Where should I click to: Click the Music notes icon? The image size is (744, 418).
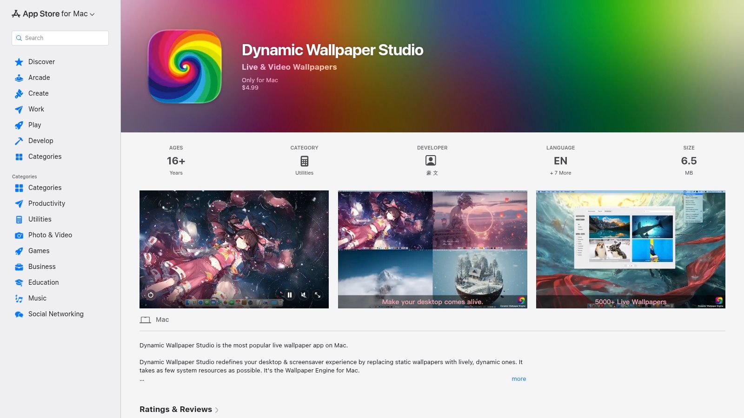(x=19, y=298)
